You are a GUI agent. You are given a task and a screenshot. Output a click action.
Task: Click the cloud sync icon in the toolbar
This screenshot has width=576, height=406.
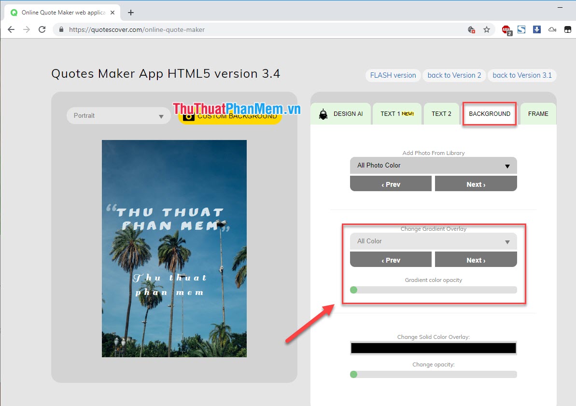(552, 29)
